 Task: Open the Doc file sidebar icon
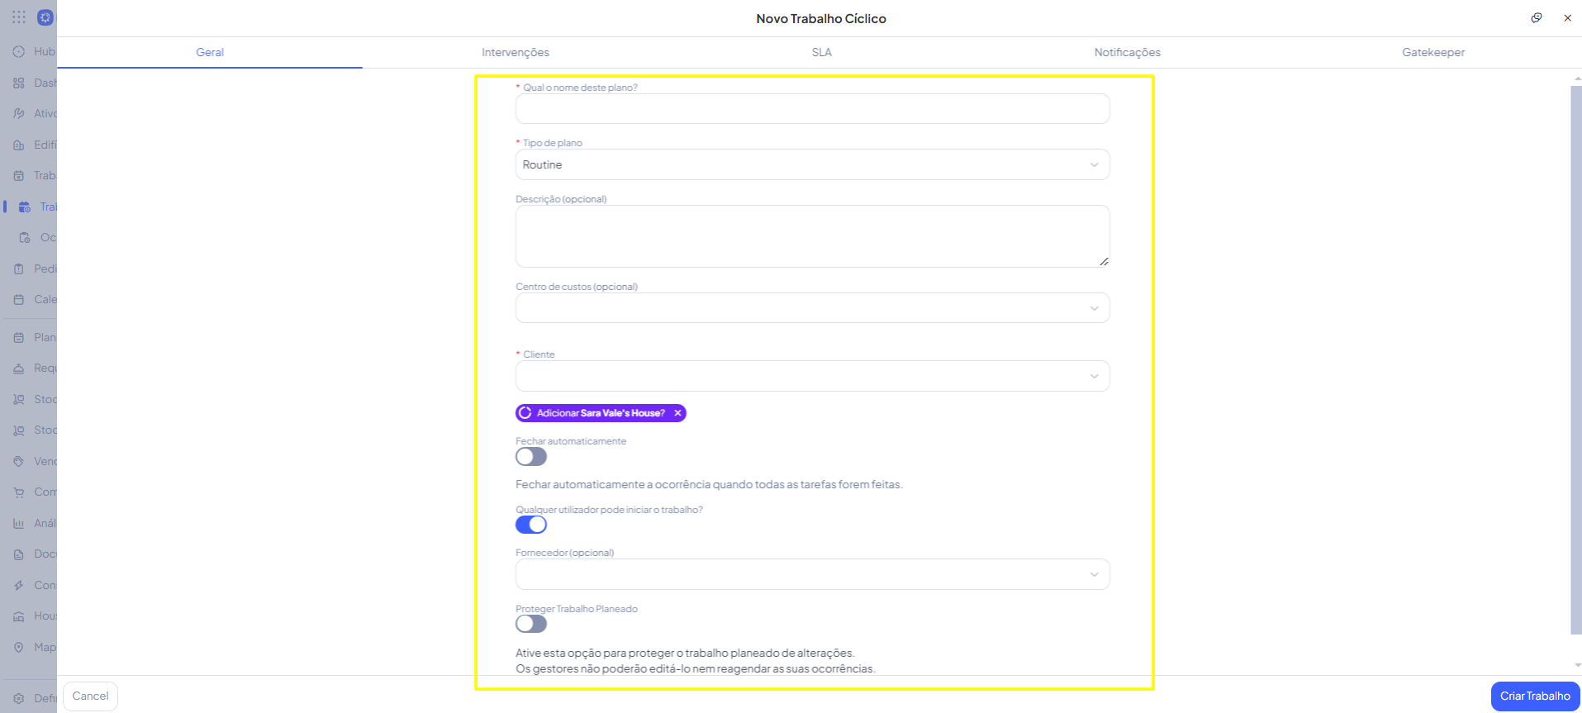pos(19,554)
